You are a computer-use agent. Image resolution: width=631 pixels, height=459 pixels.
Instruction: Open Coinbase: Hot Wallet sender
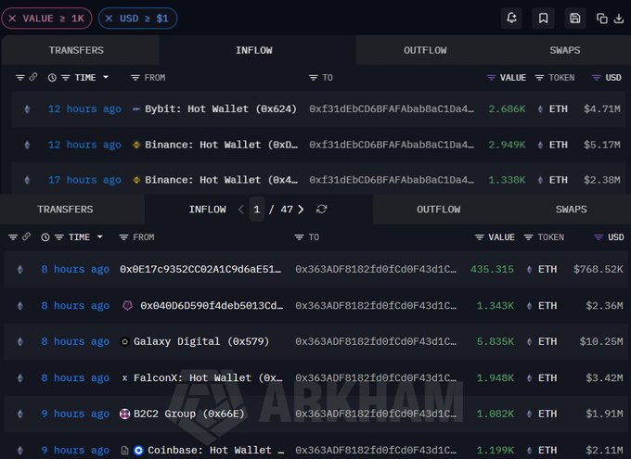[x=215, y=450]
